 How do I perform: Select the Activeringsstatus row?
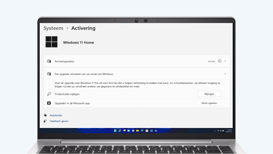click(130, 61)
